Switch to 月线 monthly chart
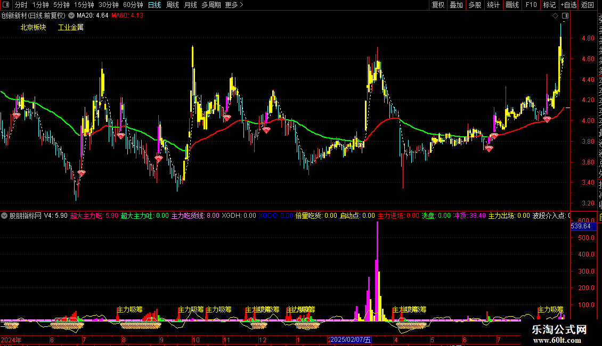 tap(190, 5)
